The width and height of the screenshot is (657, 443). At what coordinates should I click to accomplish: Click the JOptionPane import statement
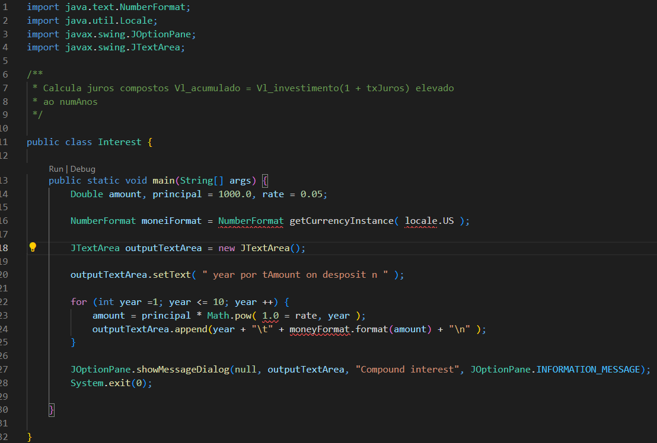(111, 34)
